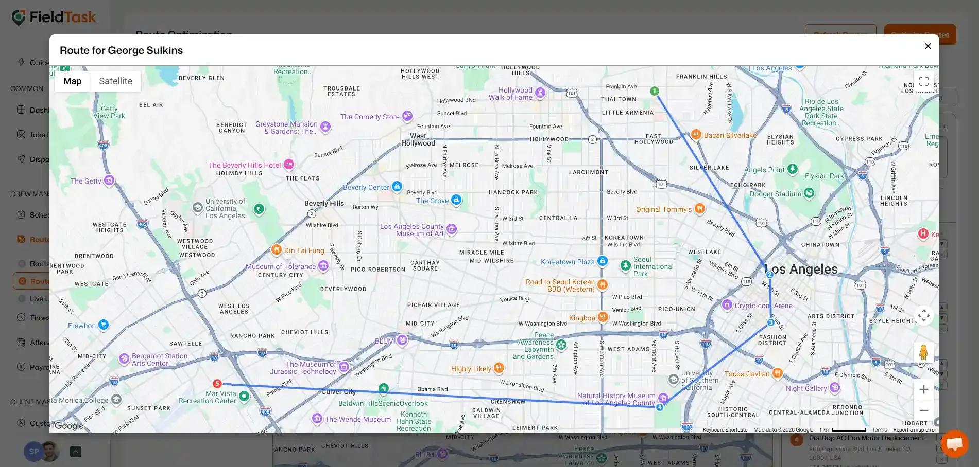
Task: Click The Getty museum pin
Action: click(x=109, y=181)
